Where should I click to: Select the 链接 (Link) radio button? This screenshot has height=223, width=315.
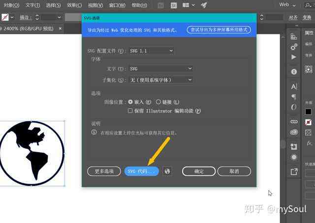[x=158, y=102]
